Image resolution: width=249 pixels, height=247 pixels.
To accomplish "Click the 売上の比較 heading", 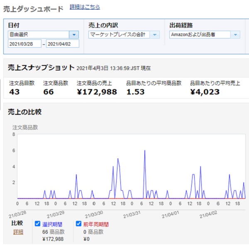I will [x=25, y=112].
